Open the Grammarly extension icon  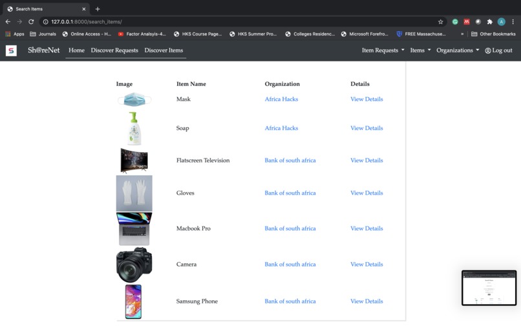click(x=455, y=21)
